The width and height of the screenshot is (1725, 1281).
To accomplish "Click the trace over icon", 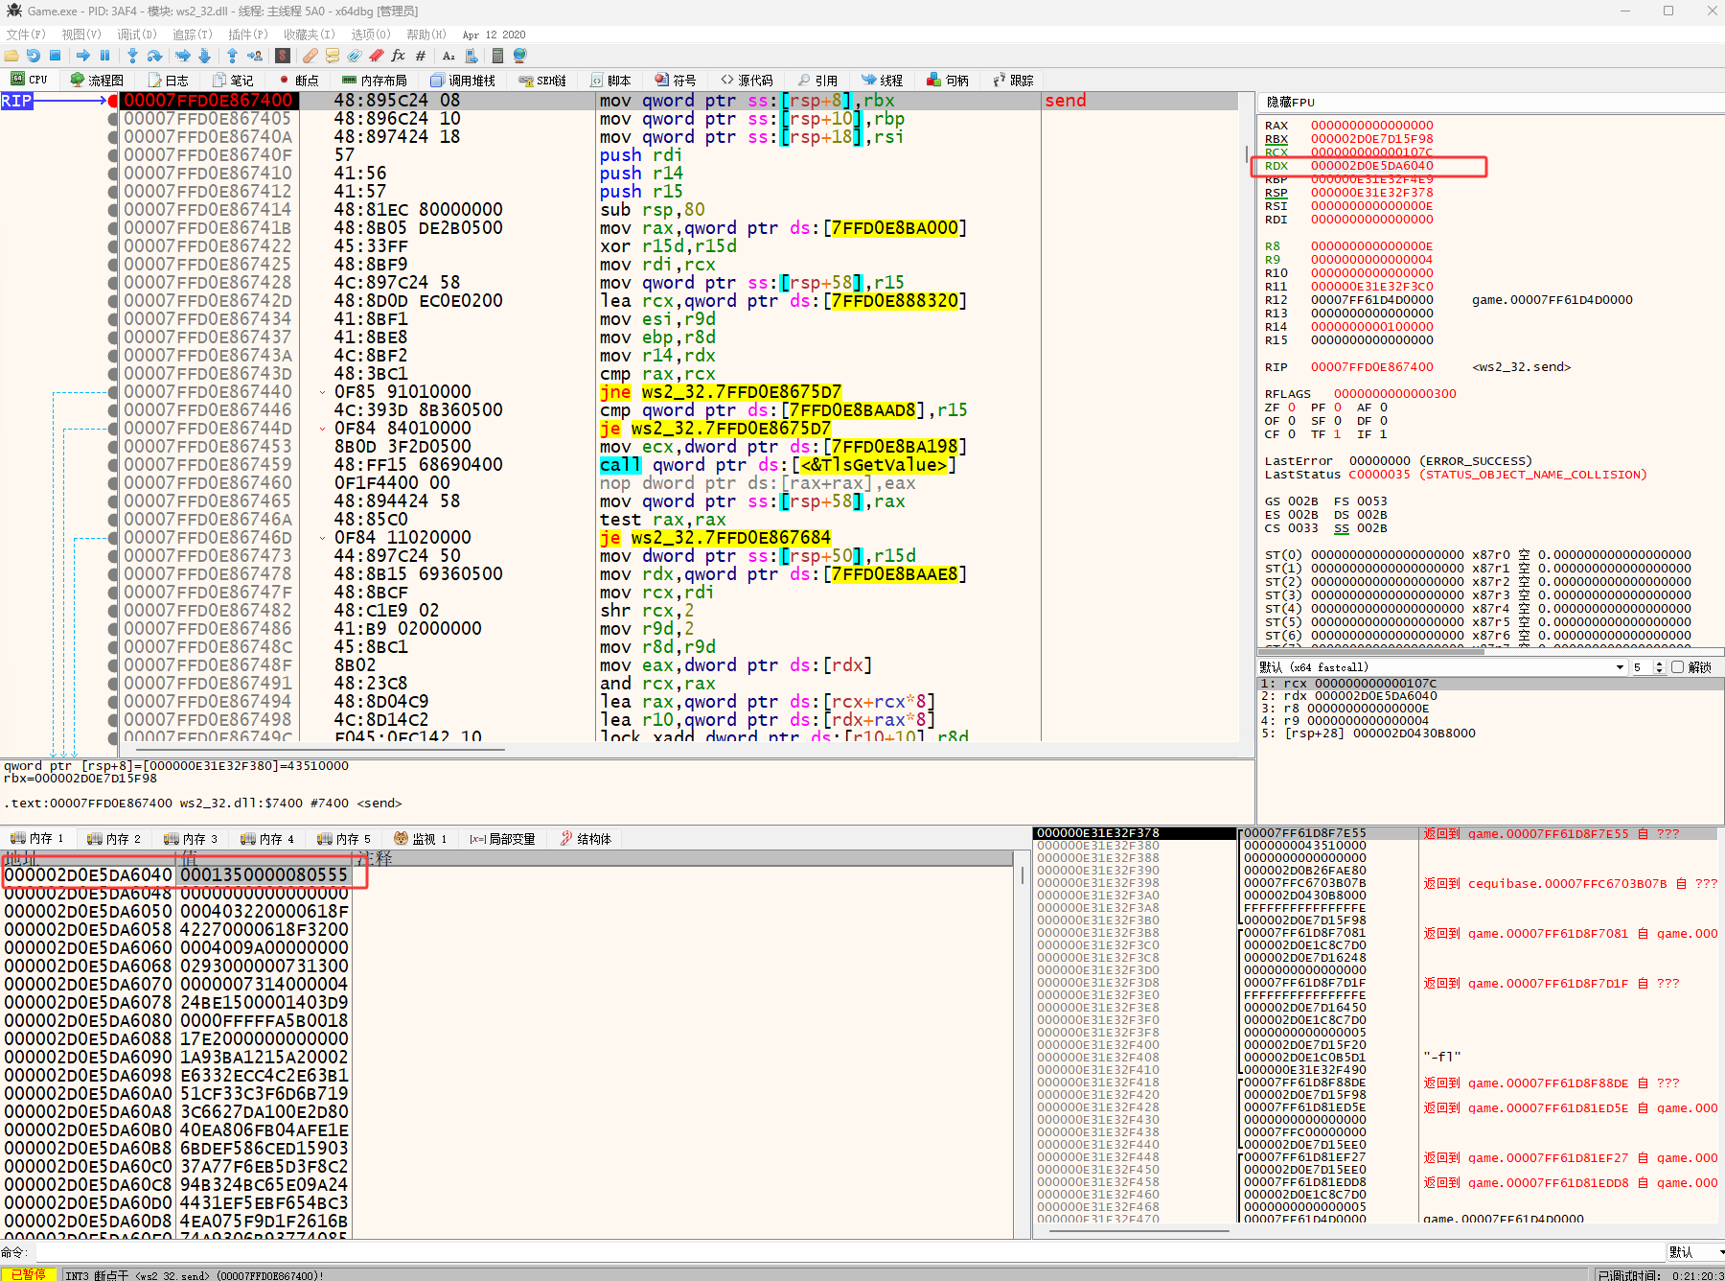I will pyautogui.click(x=204, y=56).
